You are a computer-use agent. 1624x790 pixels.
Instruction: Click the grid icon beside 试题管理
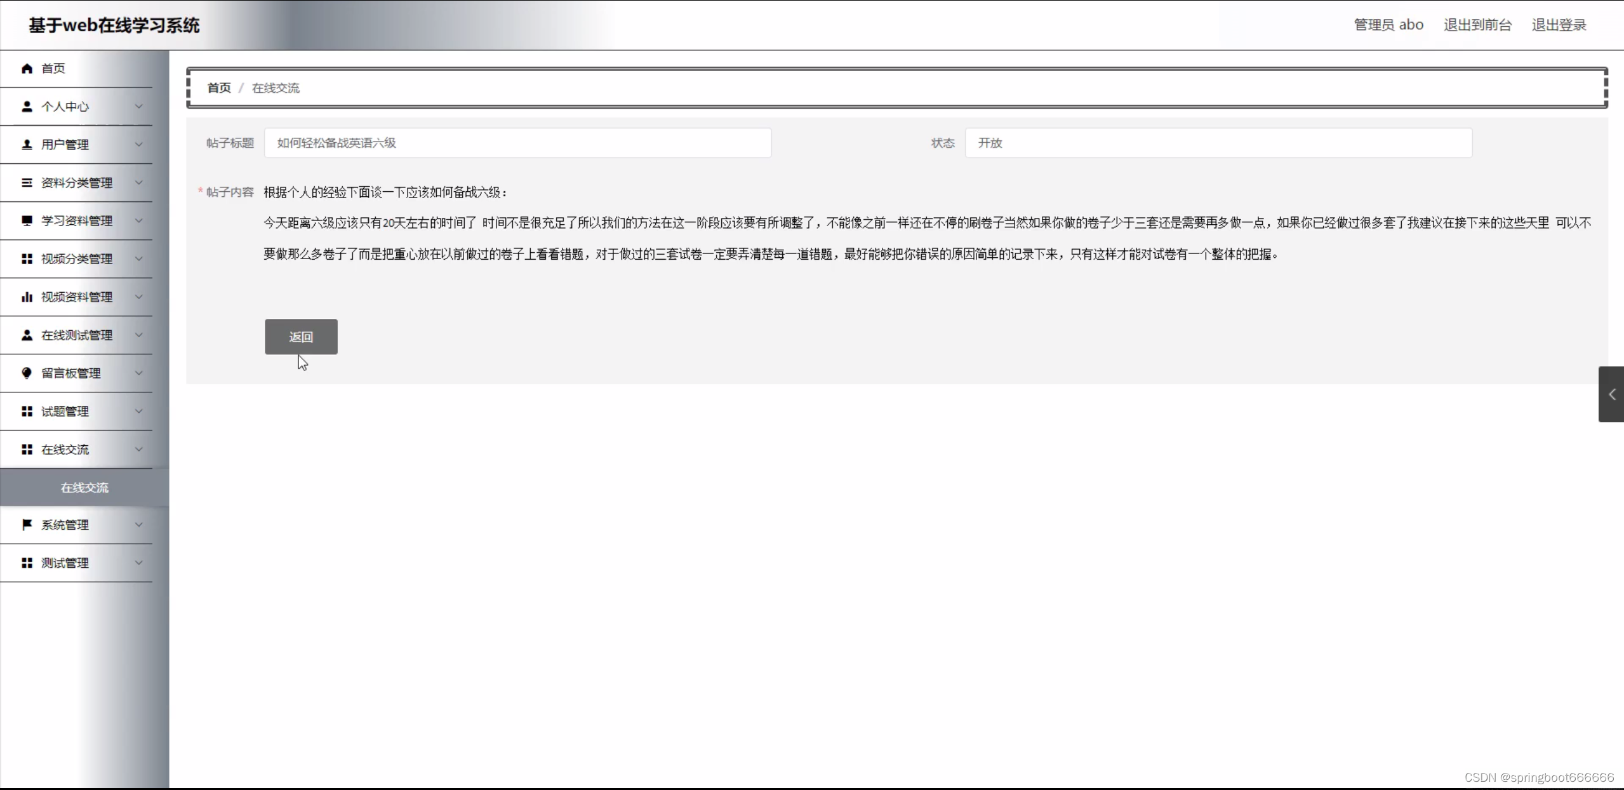27,412
